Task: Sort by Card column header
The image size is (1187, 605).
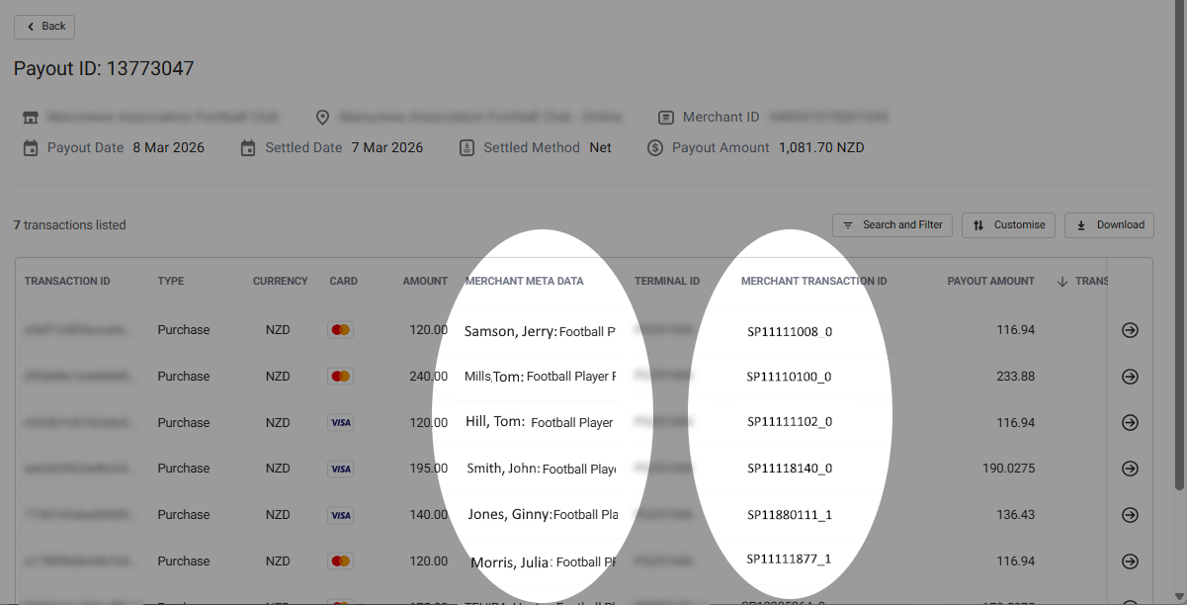Action: (344, 281)
